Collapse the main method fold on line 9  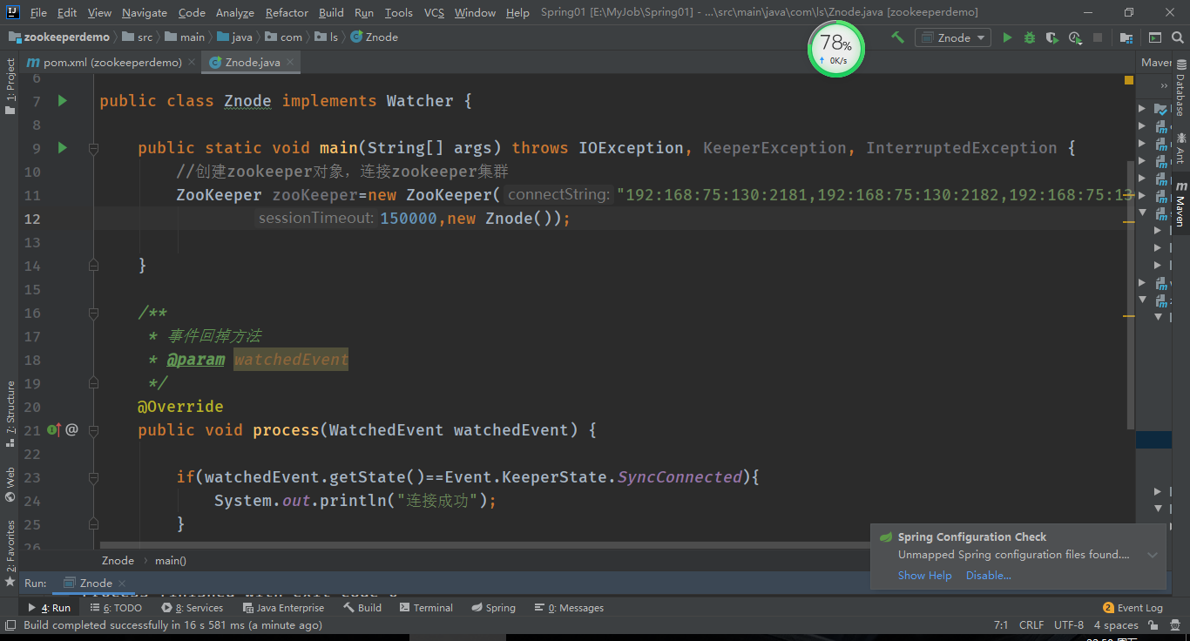coord(93,148)
